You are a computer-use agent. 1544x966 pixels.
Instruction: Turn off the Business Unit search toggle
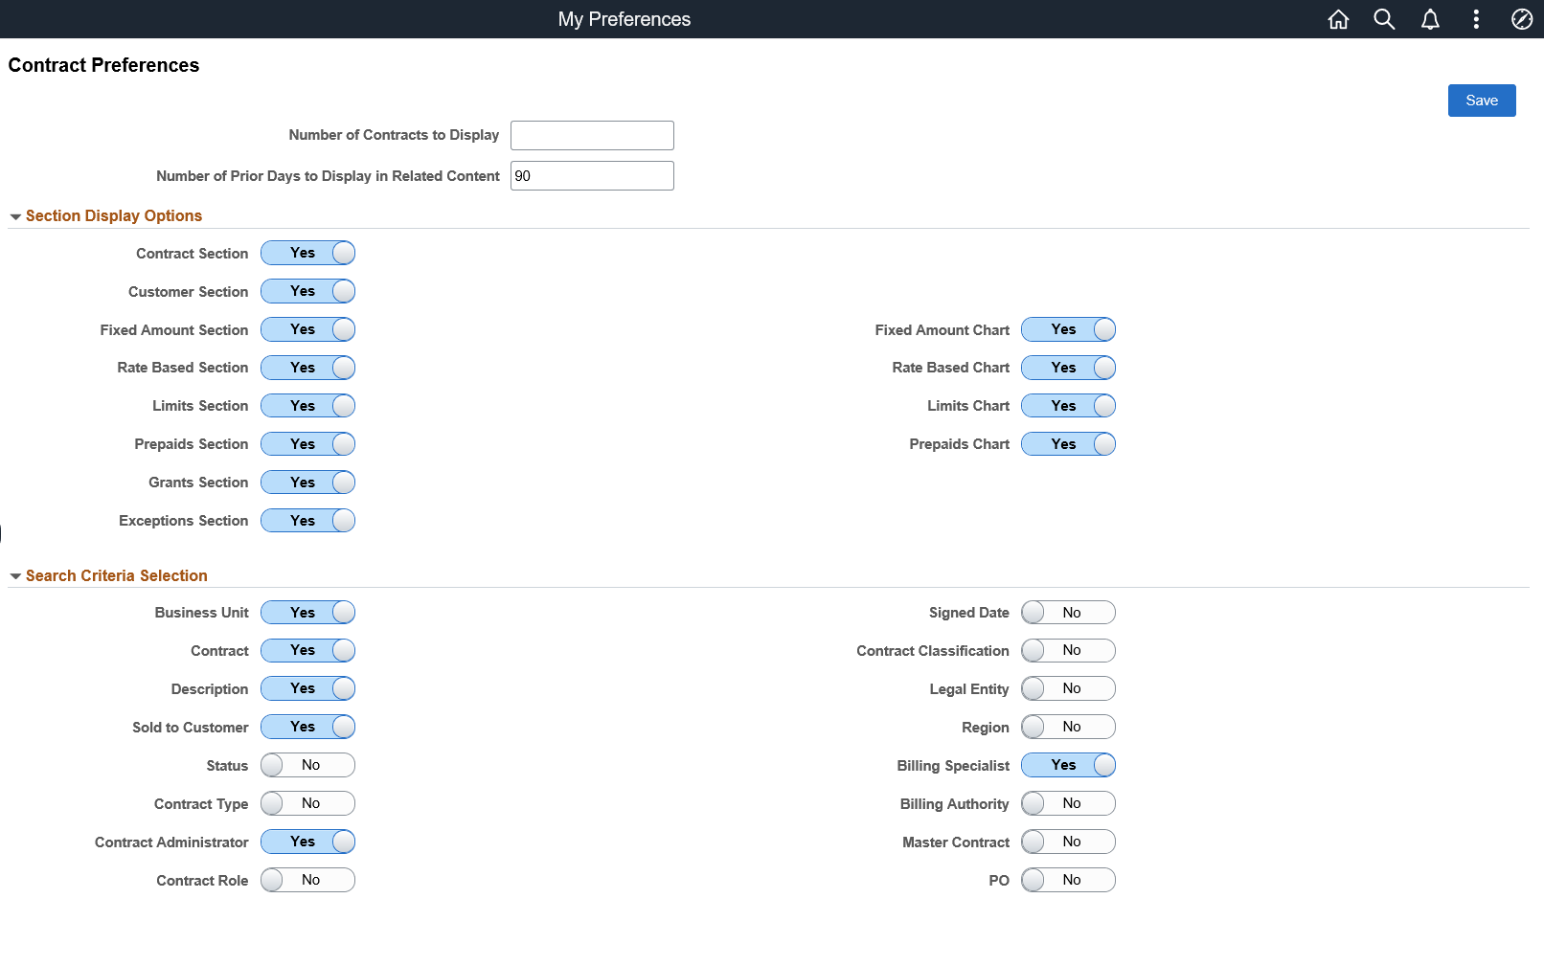tap(307, 613)
